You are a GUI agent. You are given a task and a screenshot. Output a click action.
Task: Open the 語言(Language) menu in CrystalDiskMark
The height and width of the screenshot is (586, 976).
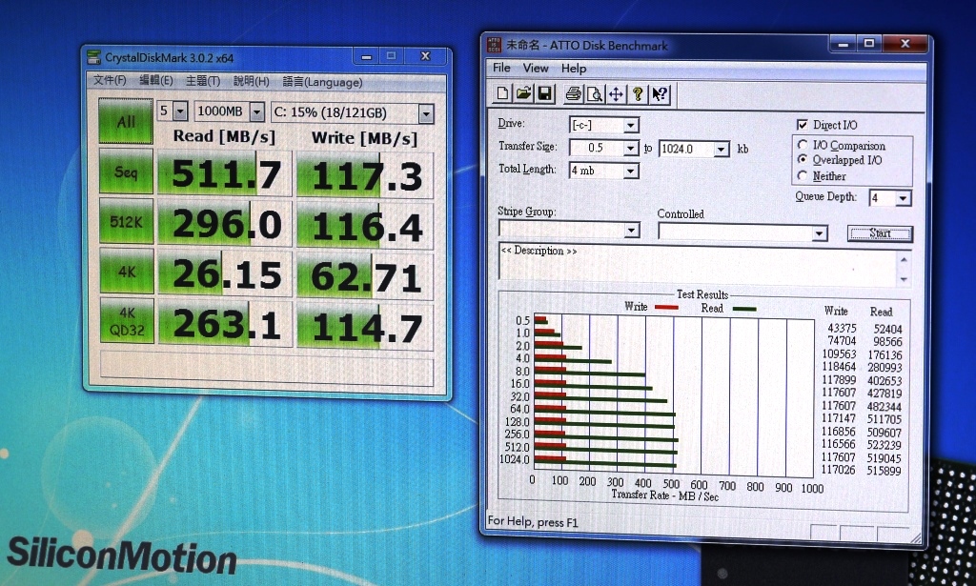click(322, 82)
